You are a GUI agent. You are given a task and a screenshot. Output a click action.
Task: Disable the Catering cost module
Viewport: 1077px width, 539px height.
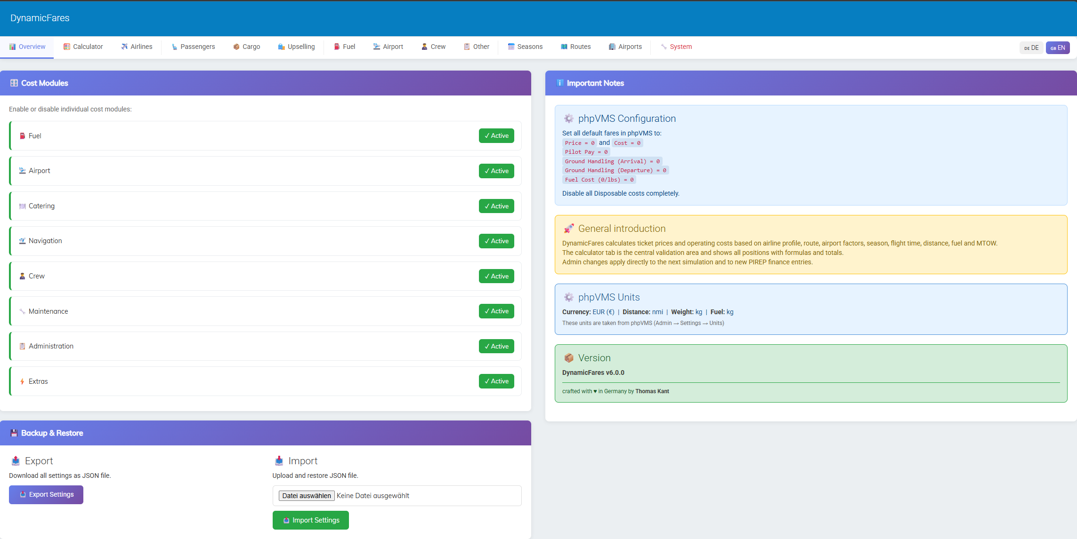tap(496, 206)
